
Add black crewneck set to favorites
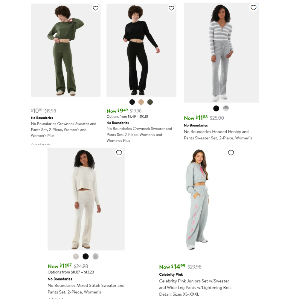pos(171,8)
